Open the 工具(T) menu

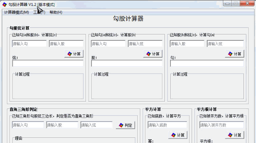pyautogui.click(x=39, y=12)
